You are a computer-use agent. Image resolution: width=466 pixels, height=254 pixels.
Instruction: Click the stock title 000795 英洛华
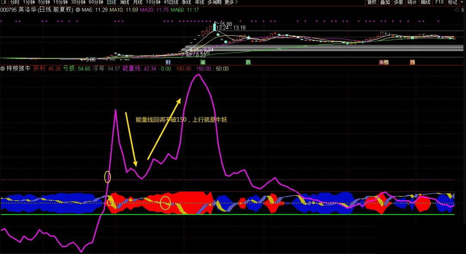(x=37, y=9)
